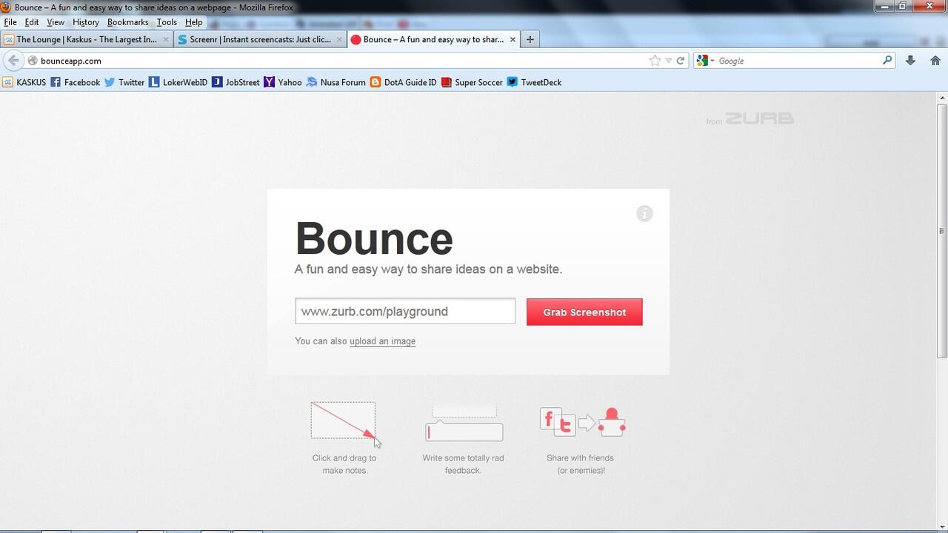Open the Super Soccer bookmark
The height and width of the screenshot is (533, 948).
[472, 82]
